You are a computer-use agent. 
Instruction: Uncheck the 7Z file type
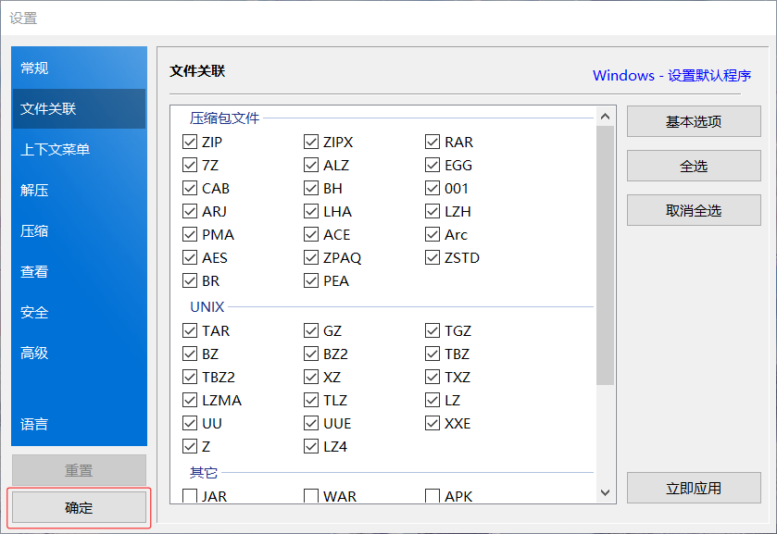(x=190, y=164)
